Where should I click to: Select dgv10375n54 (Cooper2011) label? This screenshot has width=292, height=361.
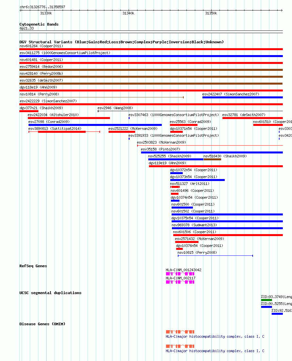tap(195, 218)
